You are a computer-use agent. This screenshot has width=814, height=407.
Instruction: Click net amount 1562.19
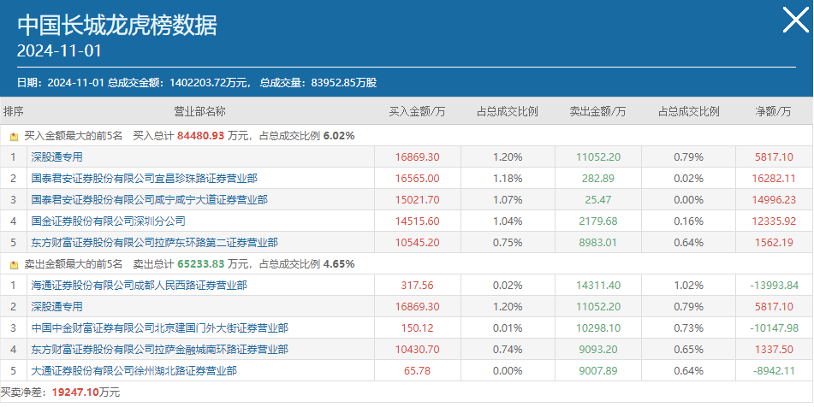coord(774,243)
